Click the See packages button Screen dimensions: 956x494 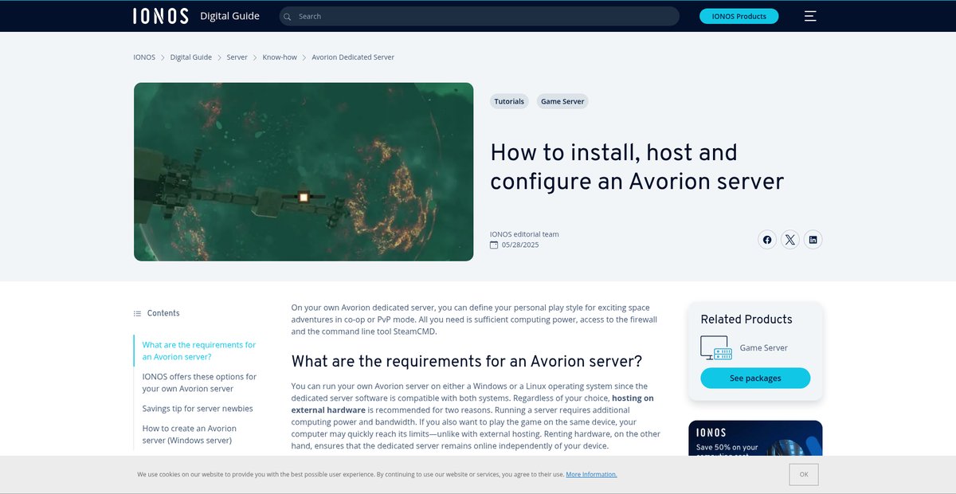tap(755, 378)
